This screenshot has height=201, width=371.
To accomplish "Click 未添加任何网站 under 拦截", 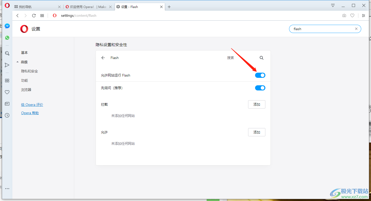I will coord(123,116).
